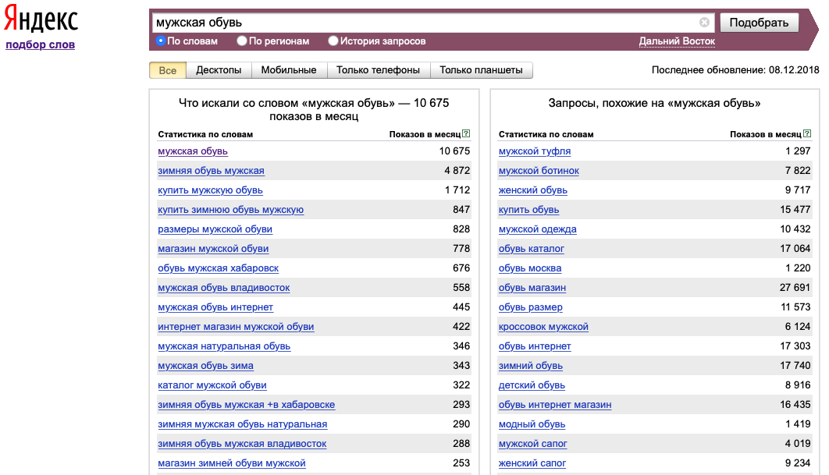
Task: Open 'обувь магазин' similar query link
Action: pyautogui.click(x=532, y=288)
